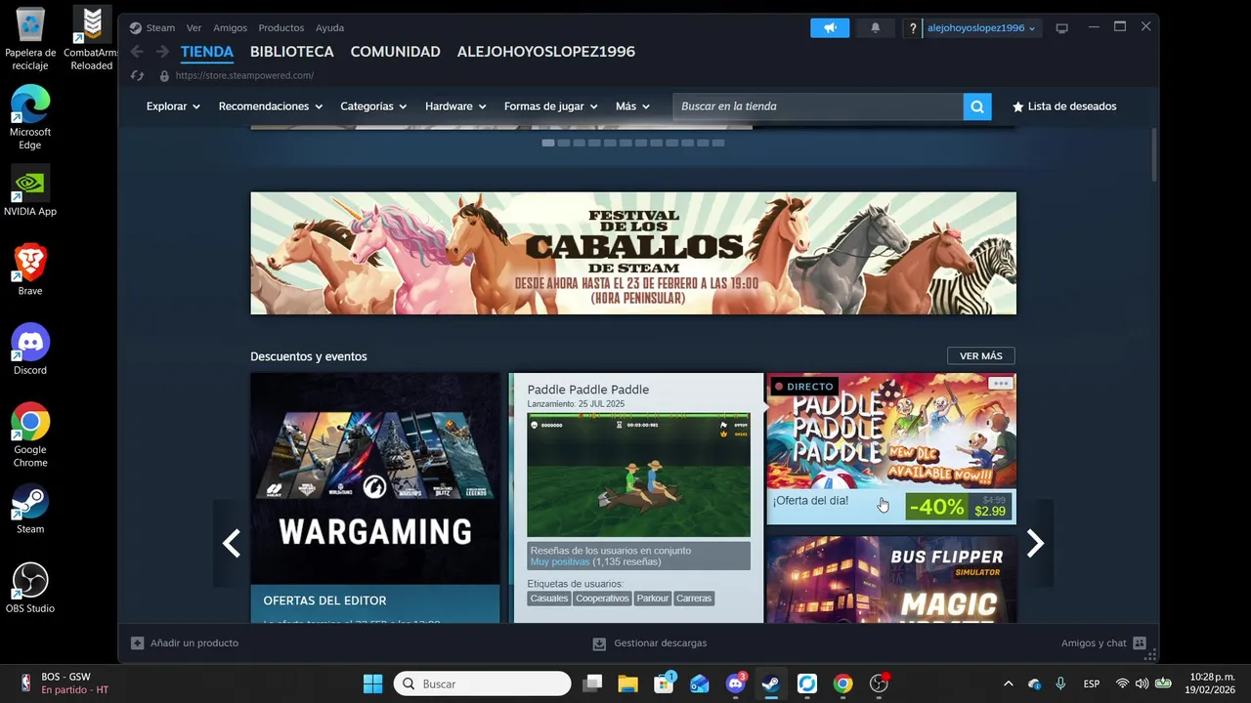
Task: Open the Wargaming Ofertas del editor card
Action: [x=375, y=497]
